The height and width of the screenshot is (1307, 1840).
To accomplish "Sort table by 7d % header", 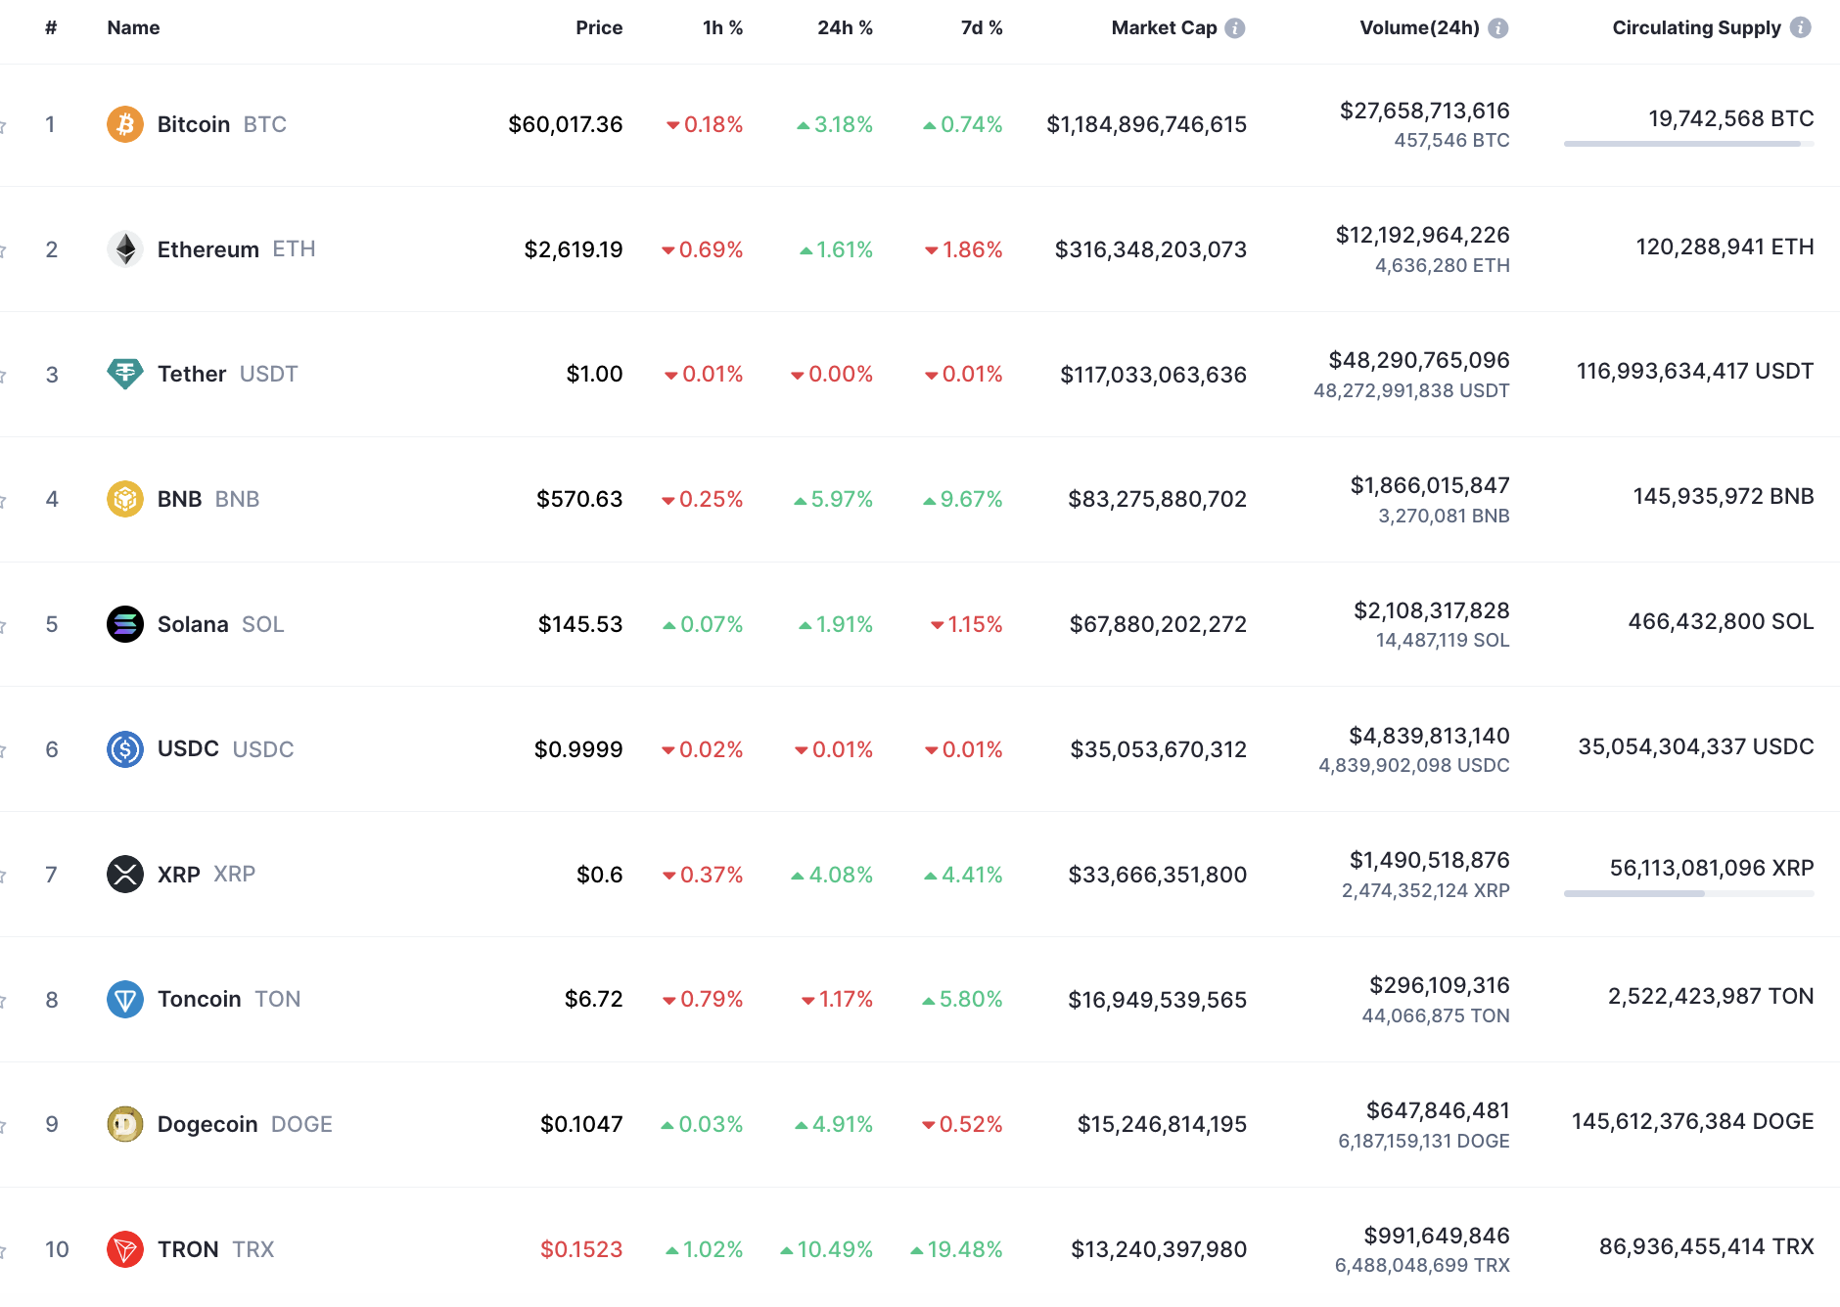I will (x=981, y=28).
